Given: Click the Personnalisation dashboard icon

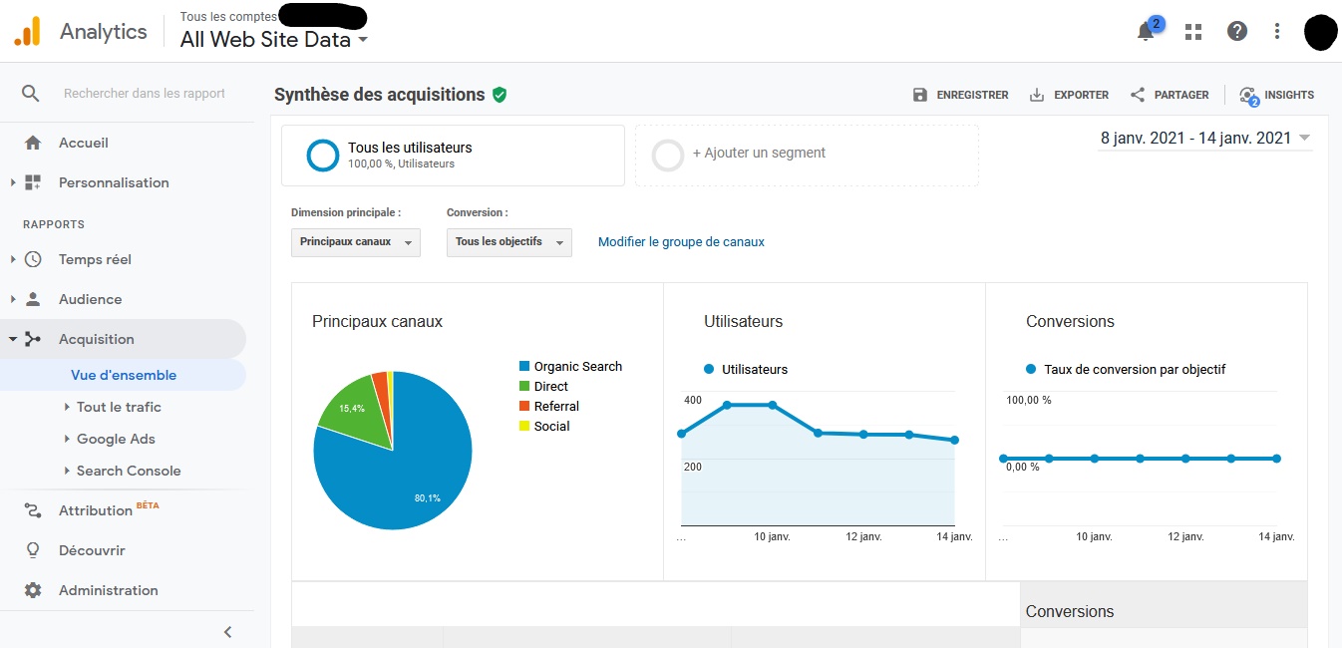Looking at the screenshot, I should (33, 182).
